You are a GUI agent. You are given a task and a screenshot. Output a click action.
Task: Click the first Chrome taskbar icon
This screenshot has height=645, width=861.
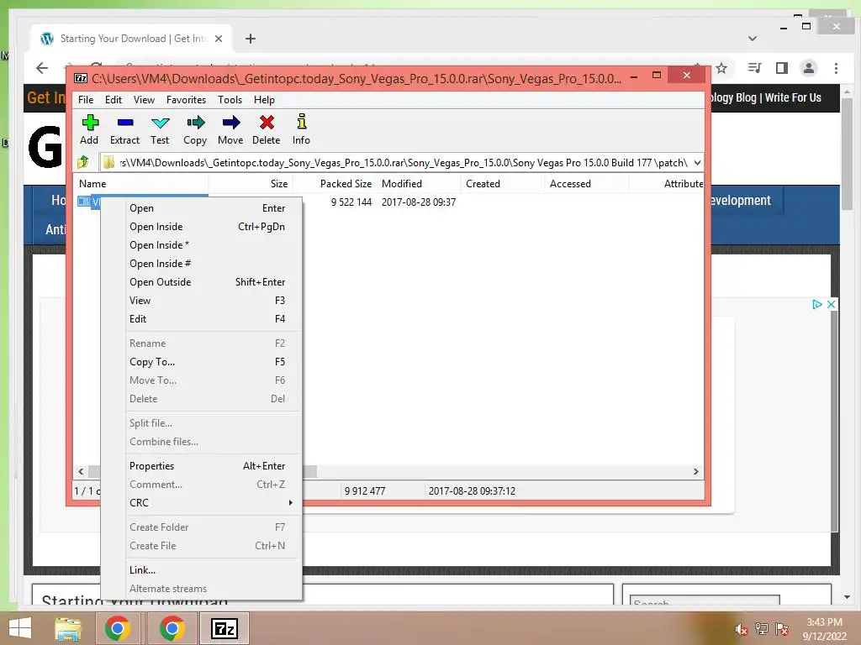[118, 628]
